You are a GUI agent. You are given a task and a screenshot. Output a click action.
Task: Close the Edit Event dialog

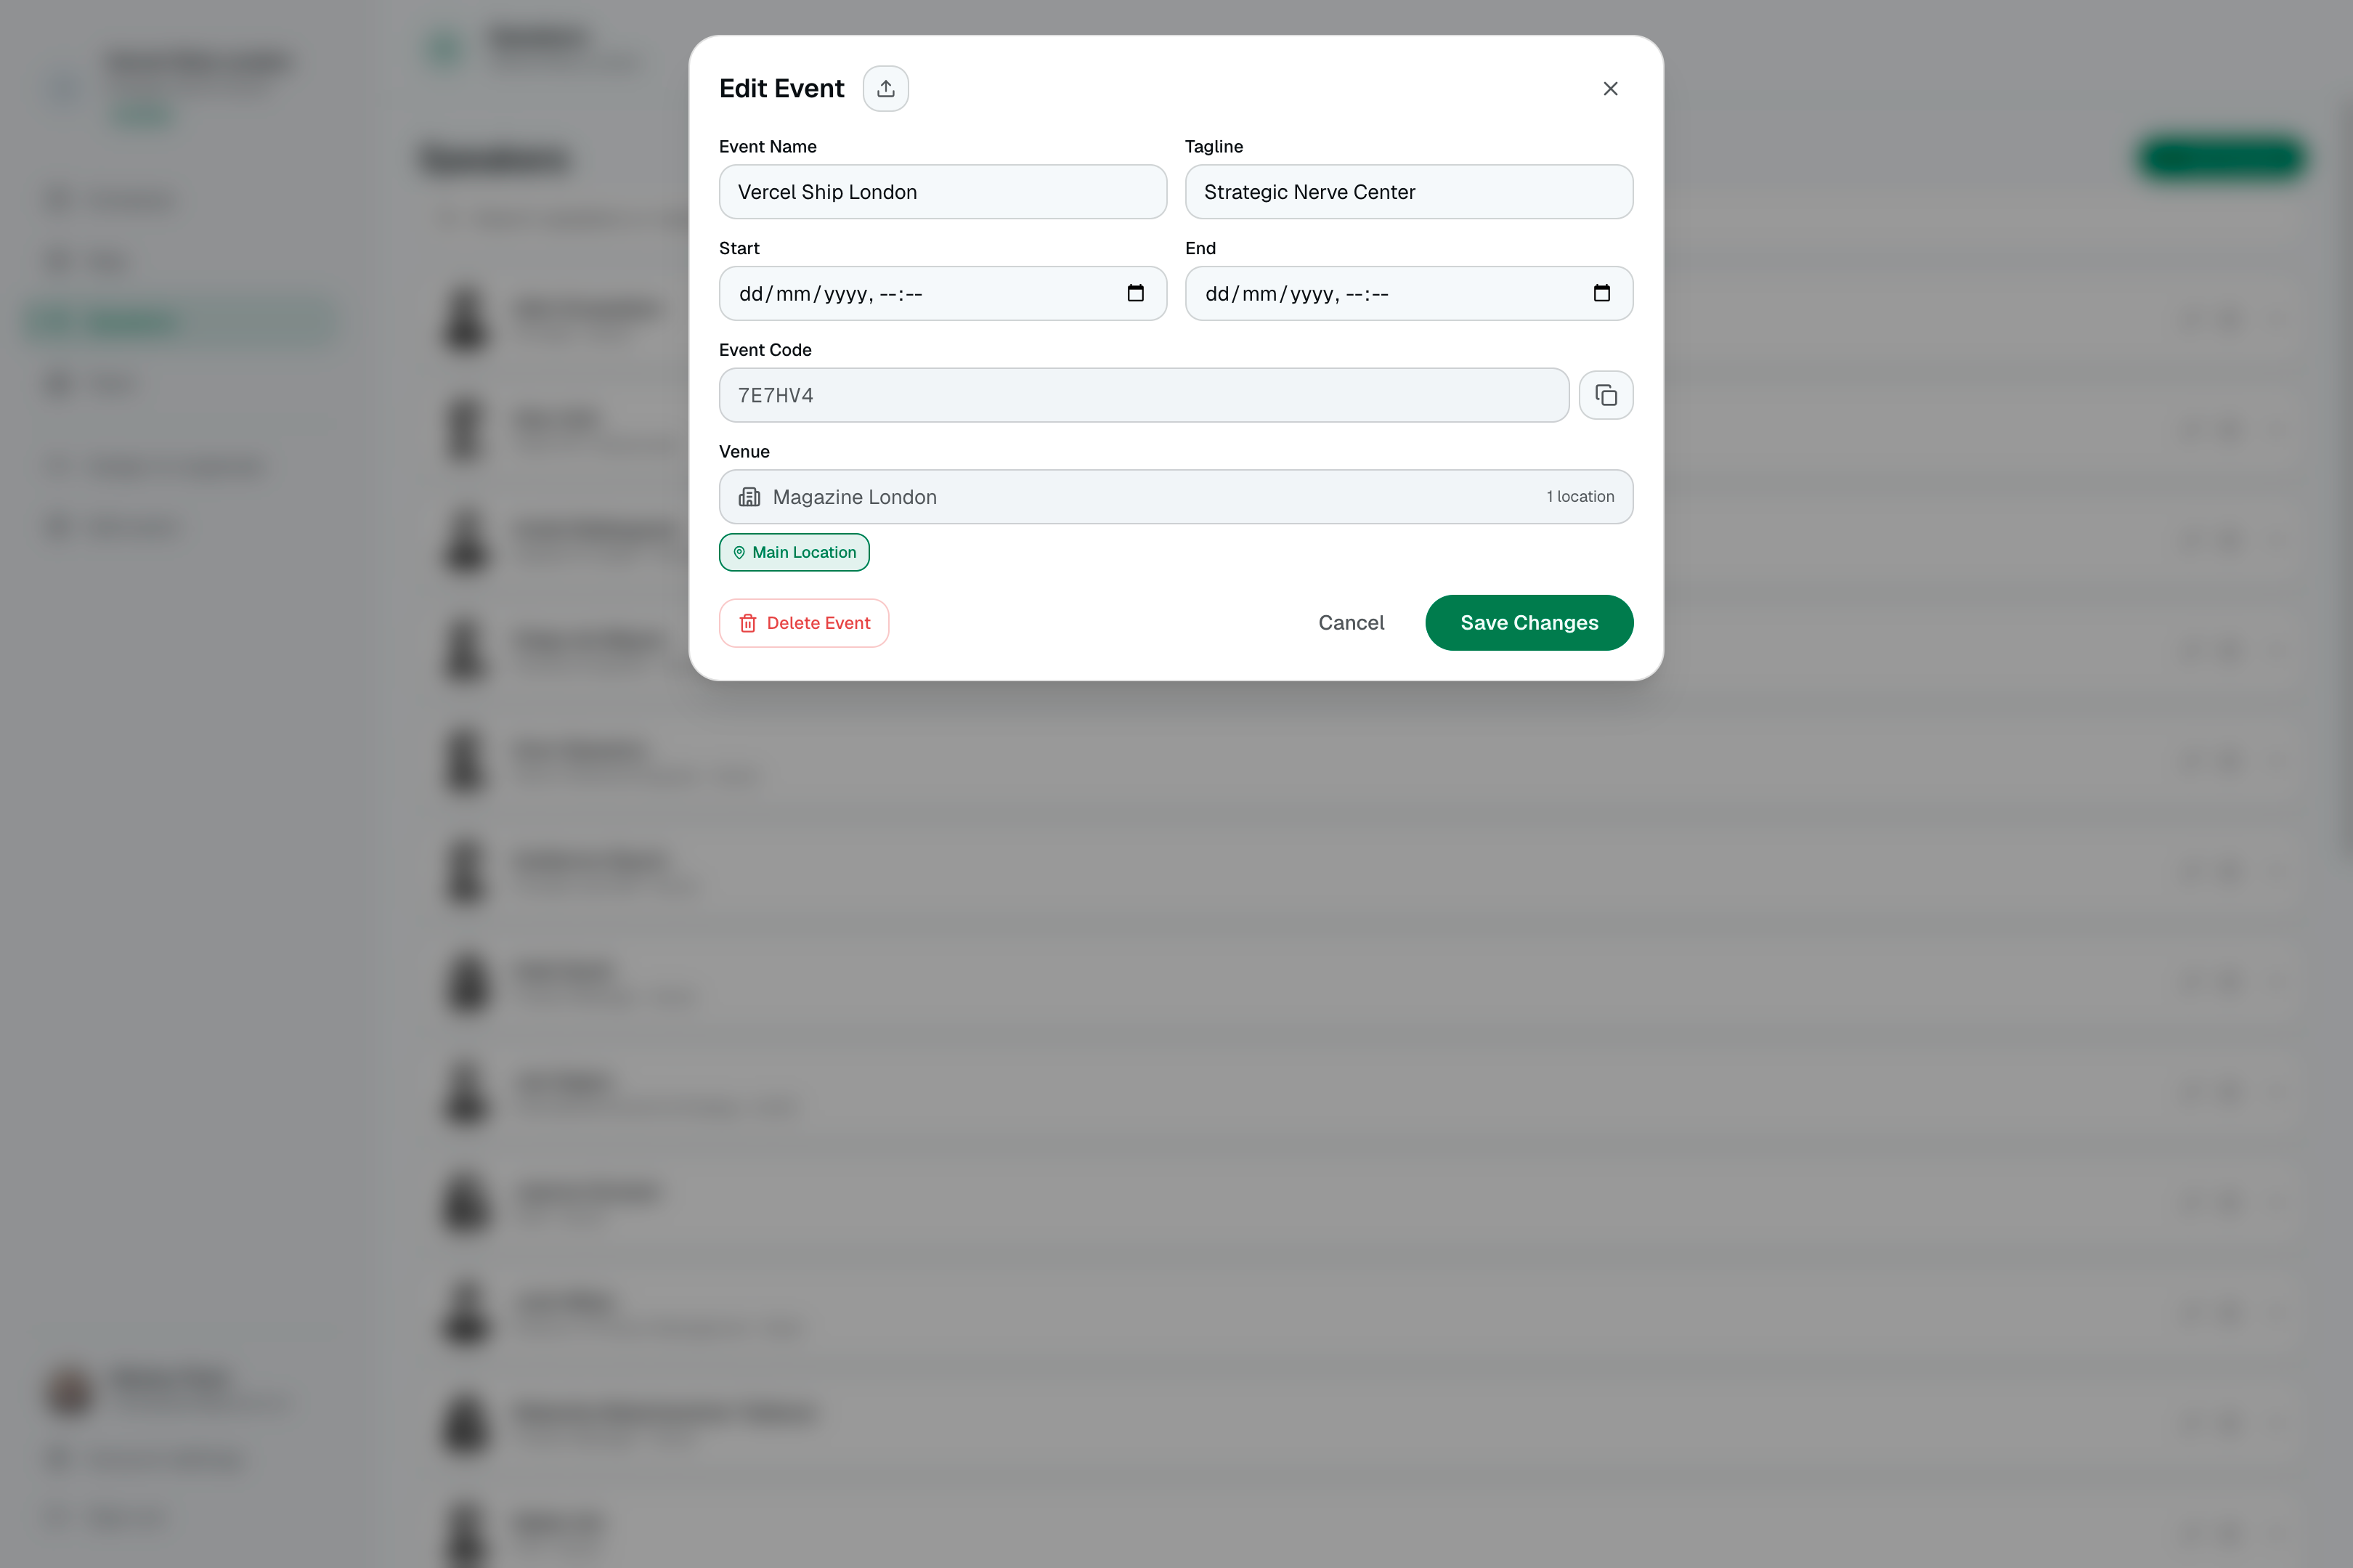point(1610,89)
